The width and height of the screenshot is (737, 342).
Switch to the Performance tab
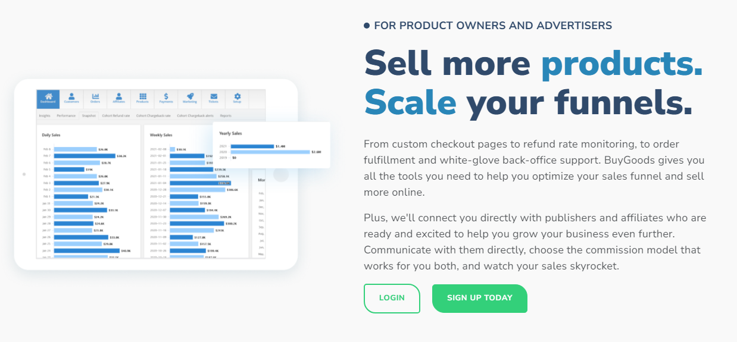(x=66, y=115)
